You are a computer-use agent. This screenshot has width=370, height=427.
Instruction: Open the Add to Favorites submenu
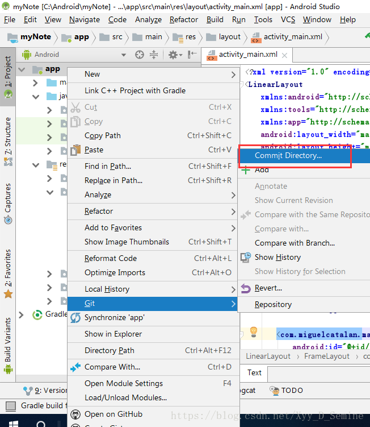(153, 227)
